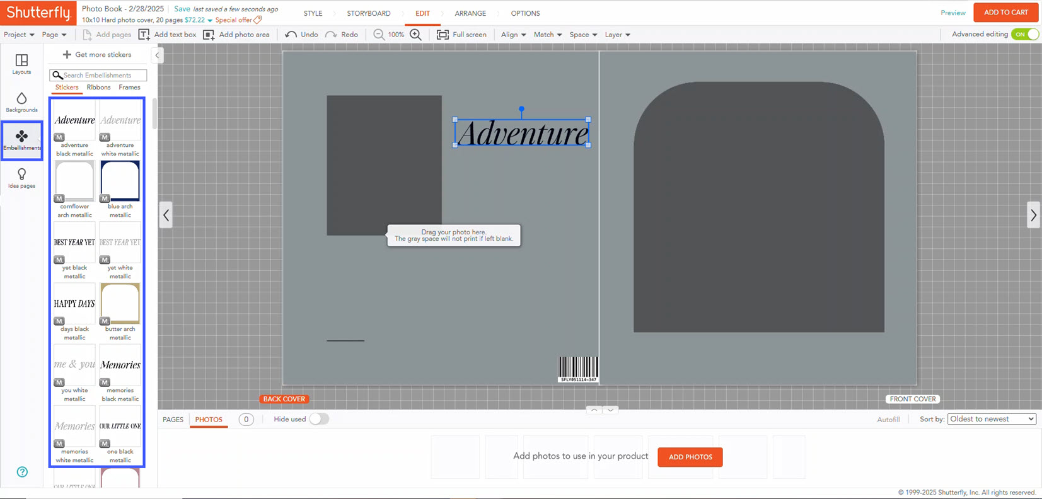Viewport: 1042px width, 499px height.
Task: Toggle the Hide used switch
Action: 319,419
